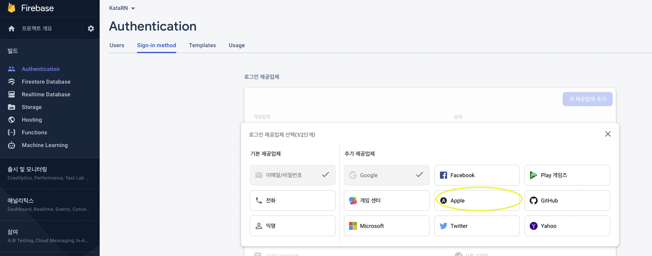
Task: Click the 새 제공업체 추가 button
Action: (587, 99)
